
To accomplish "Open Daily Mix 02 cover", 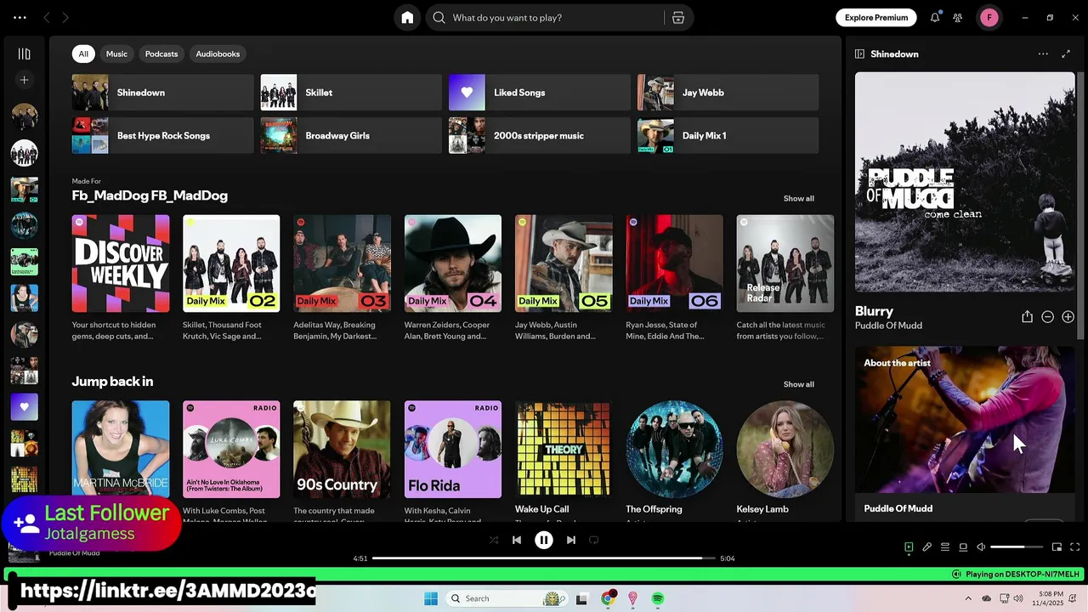I will (231, 263).
